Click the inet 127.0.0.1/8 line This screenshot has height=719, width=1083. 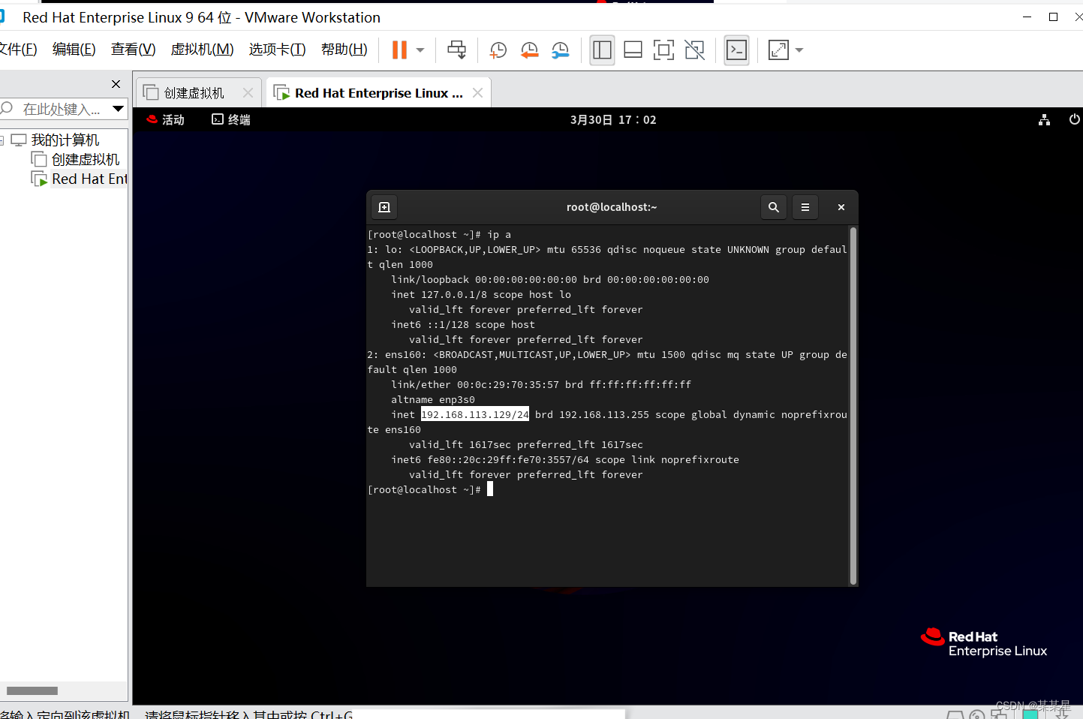coord(481,294)
